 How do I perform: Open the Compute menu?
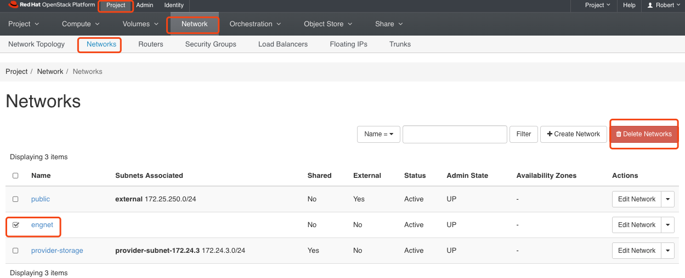[x=81, y=24]
